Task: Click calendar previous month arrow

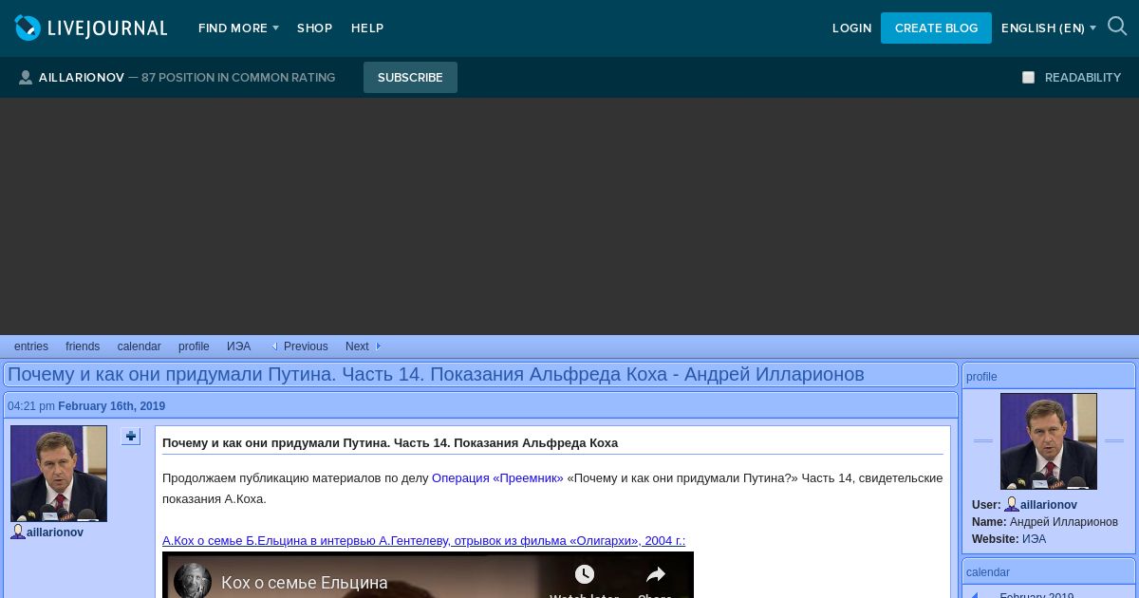Action: point(974,595)
